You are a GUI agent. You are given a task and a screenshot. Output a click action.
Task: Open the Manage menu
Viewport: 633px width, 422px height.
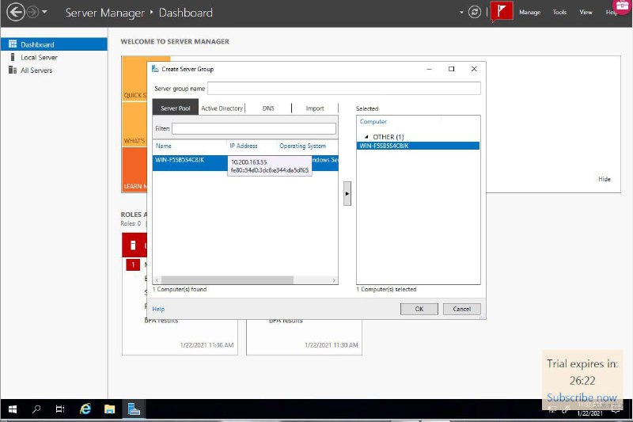pos(529,12)
